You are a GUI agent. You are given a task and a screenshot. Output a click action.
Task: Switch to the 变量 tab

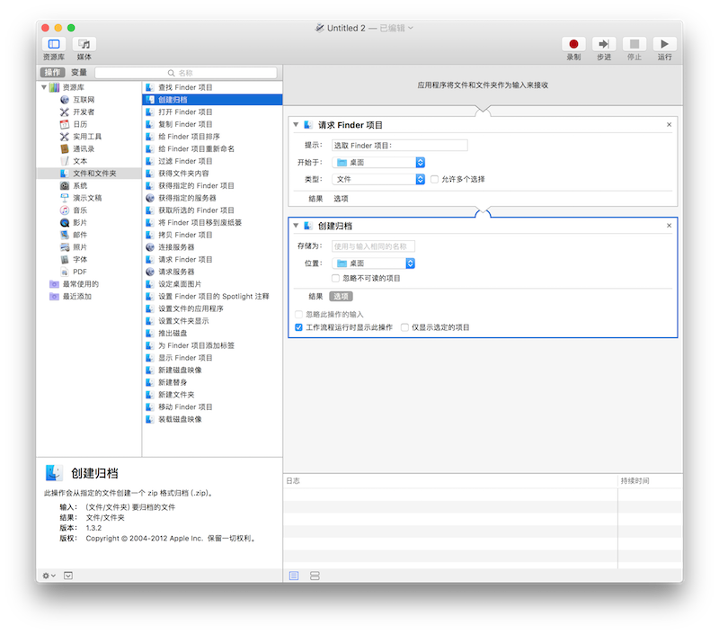tap(79, 73)
